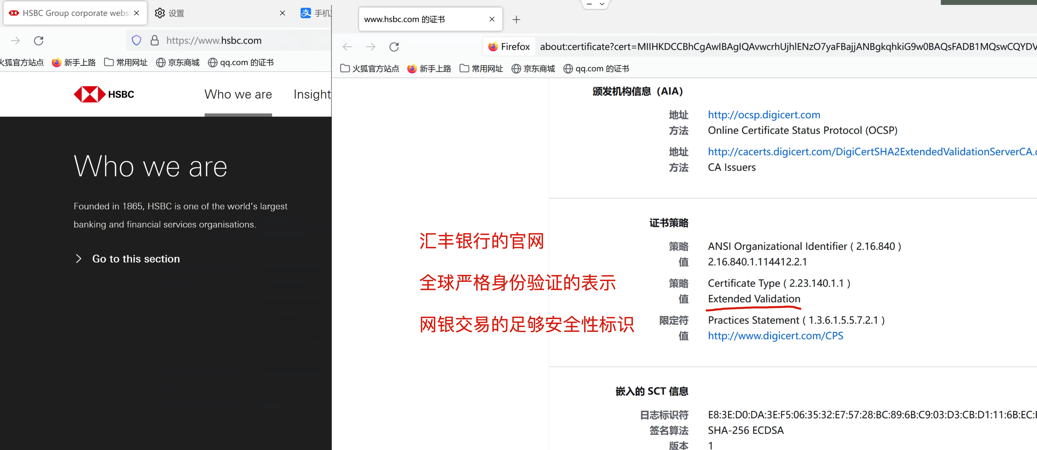The width and height of the screenshot is (1037, 450).
Task: Open a new tab with the plus button
Action: 516,19
